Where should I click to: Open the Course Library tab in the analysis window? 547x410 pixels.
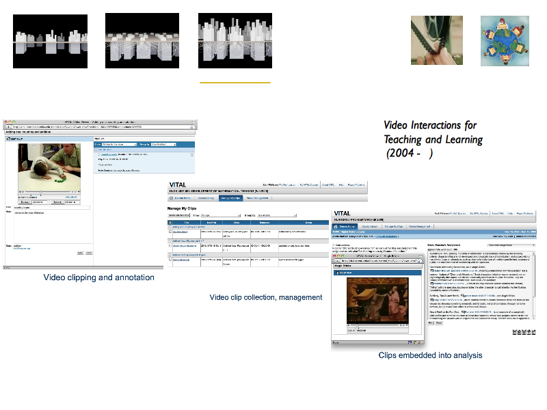pyautogui.click(x=369, y=225)
